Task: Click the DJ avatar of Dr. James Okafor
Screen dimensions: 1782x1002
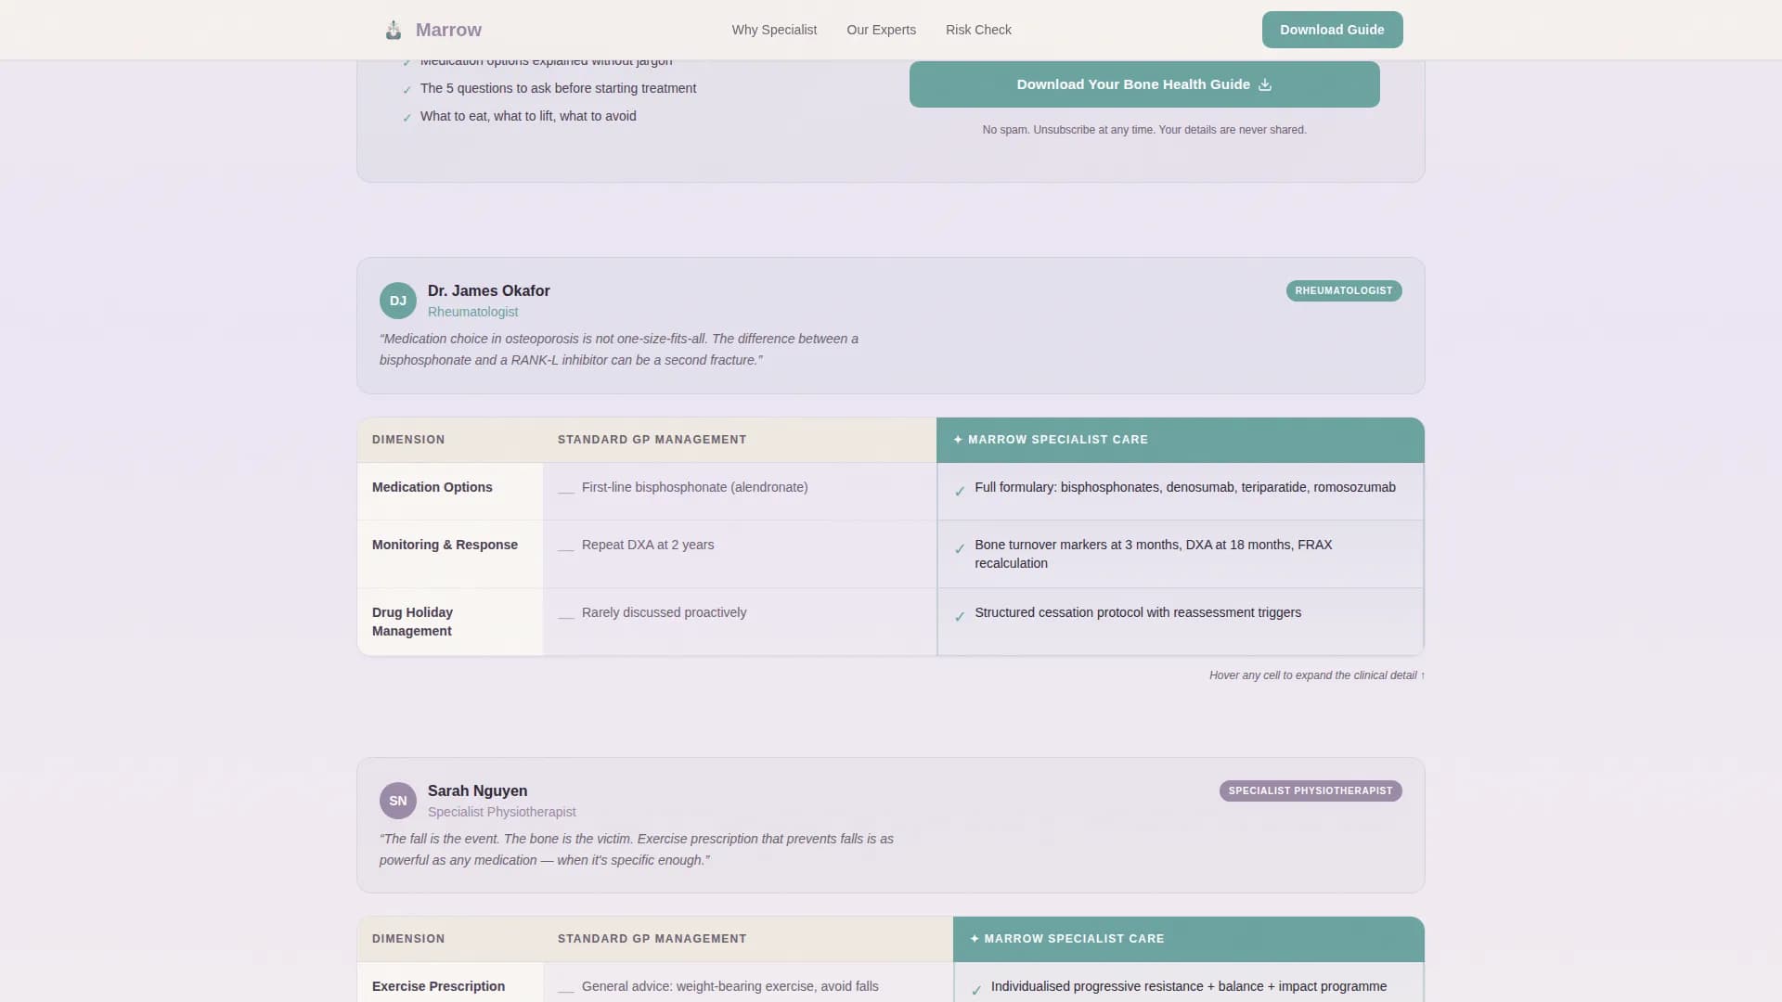Action: tap(398, 301)
